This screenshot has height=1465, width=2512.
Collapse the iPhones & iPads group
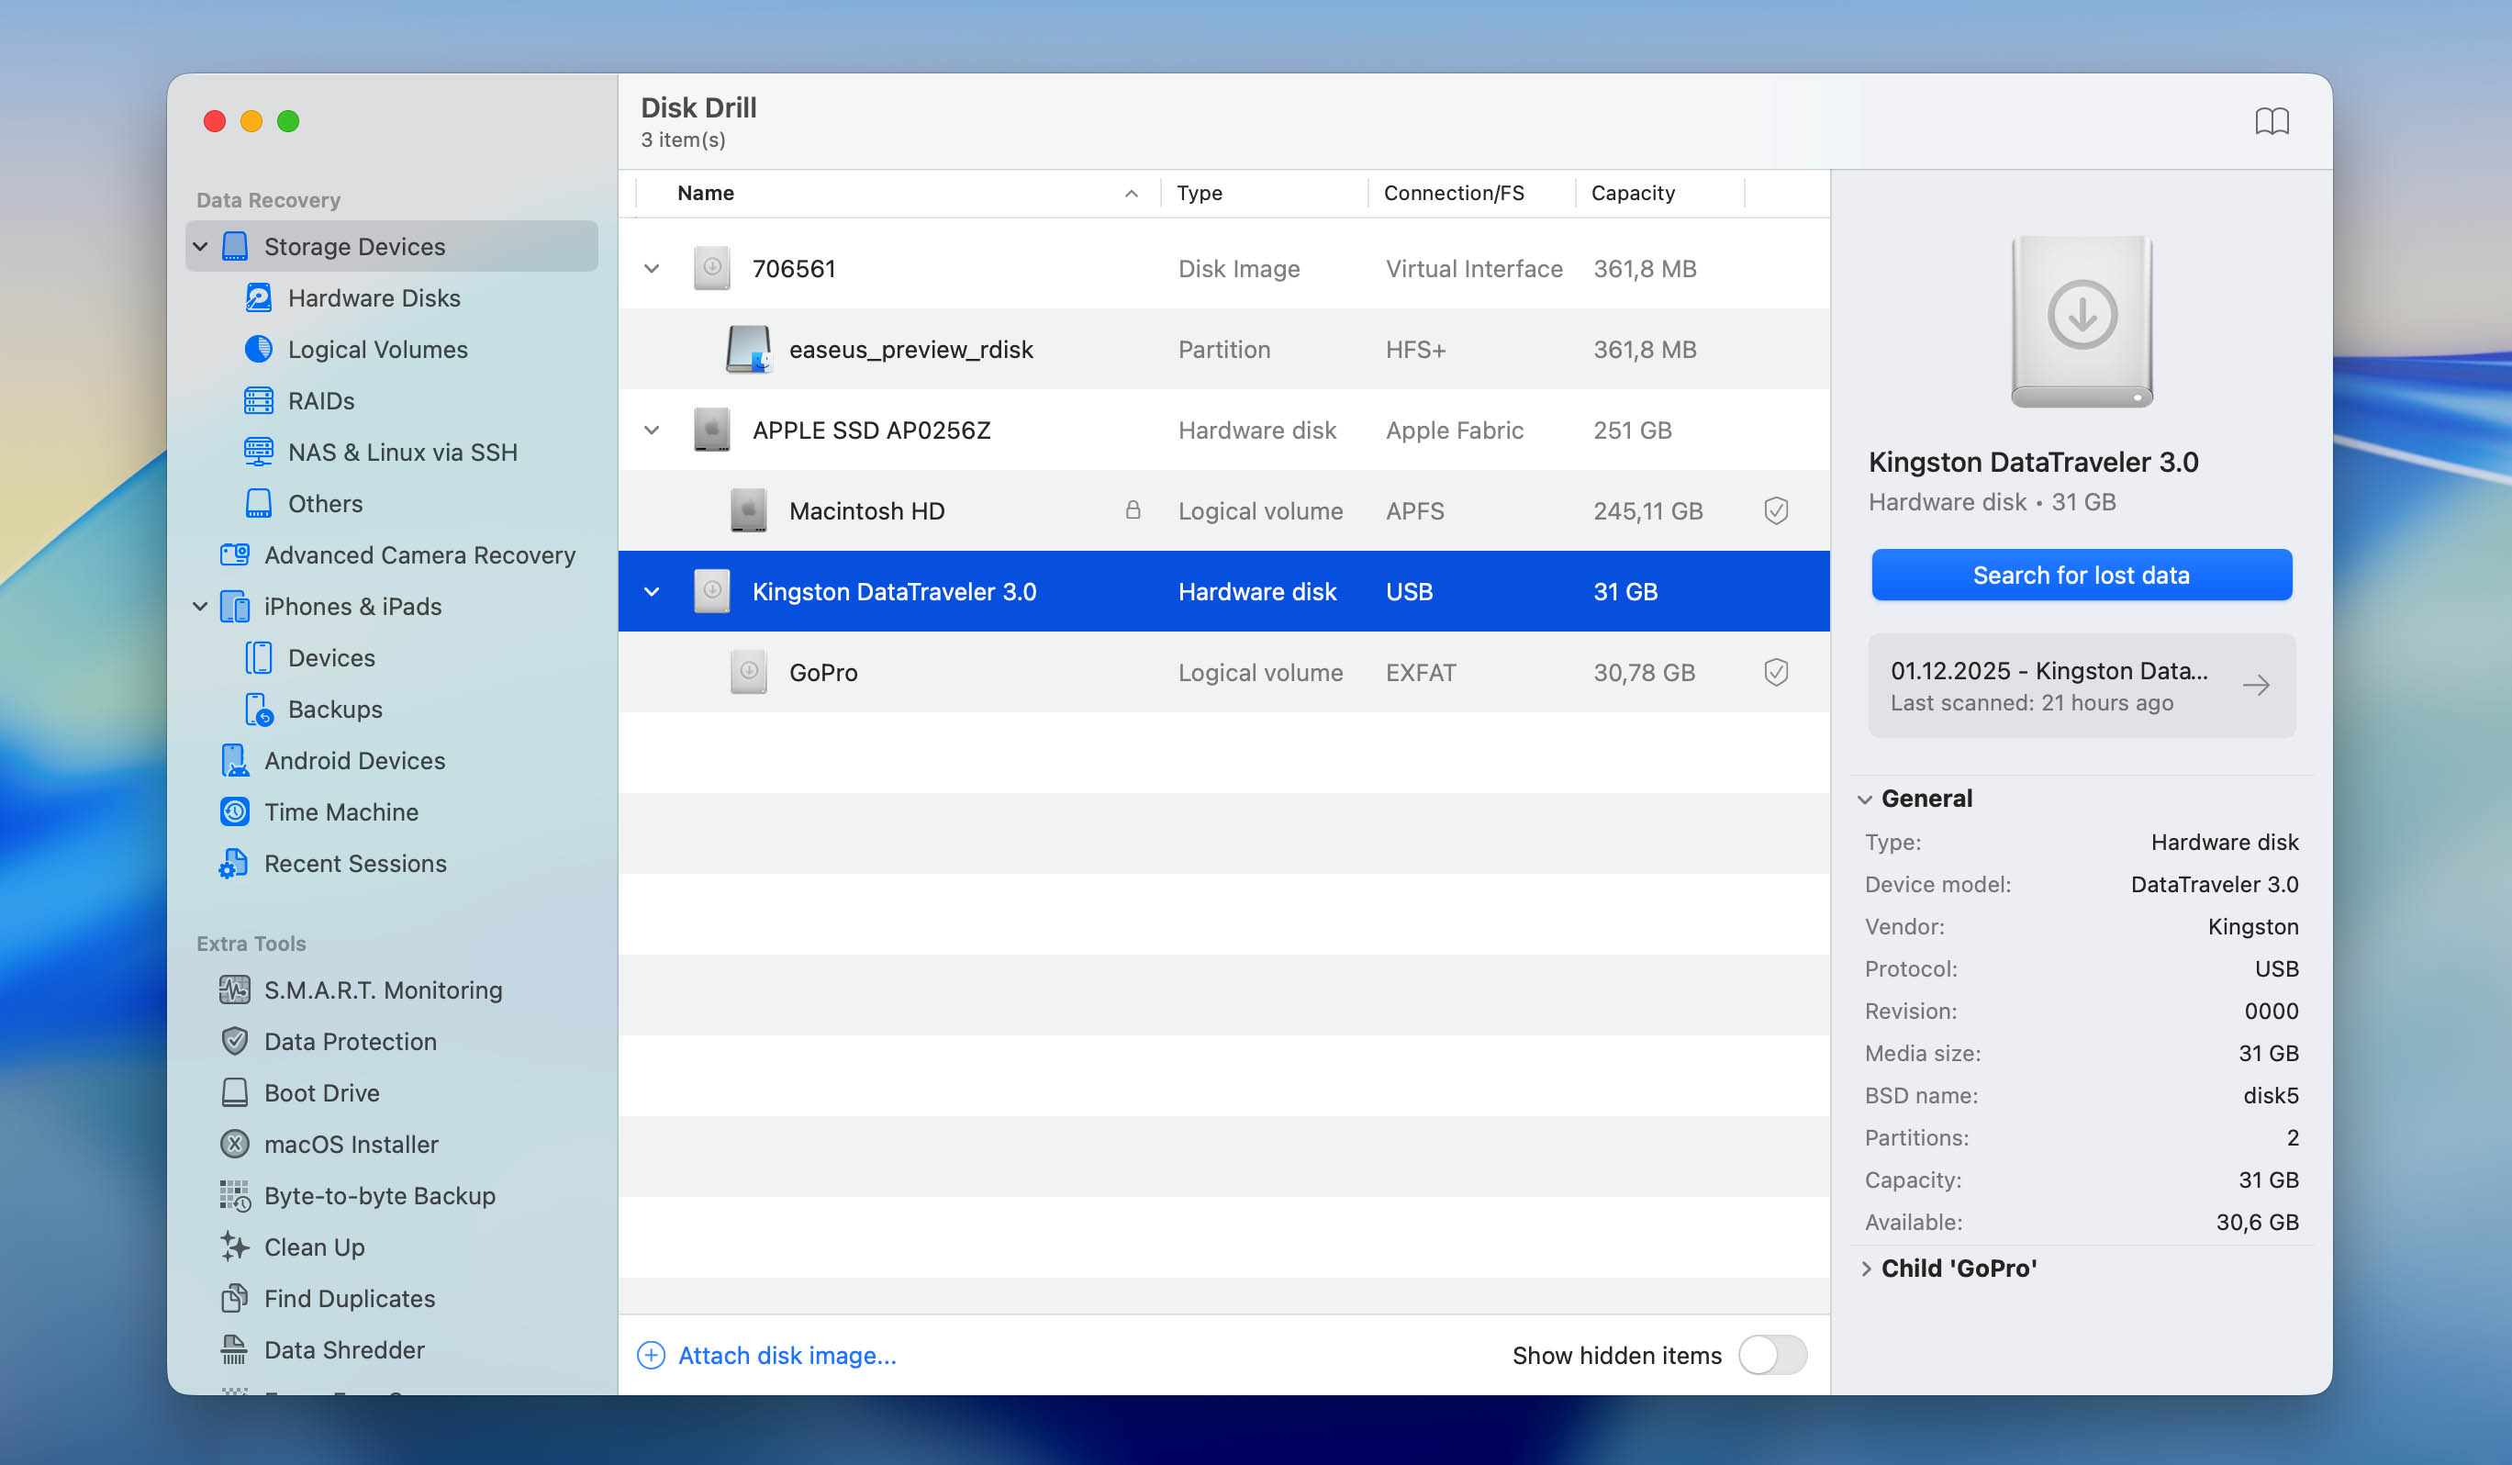pyautogui.click(x=200, y=607)
